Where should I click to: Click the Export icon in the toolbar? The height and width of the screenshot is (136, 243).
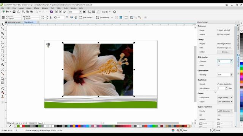click(61, 12)
